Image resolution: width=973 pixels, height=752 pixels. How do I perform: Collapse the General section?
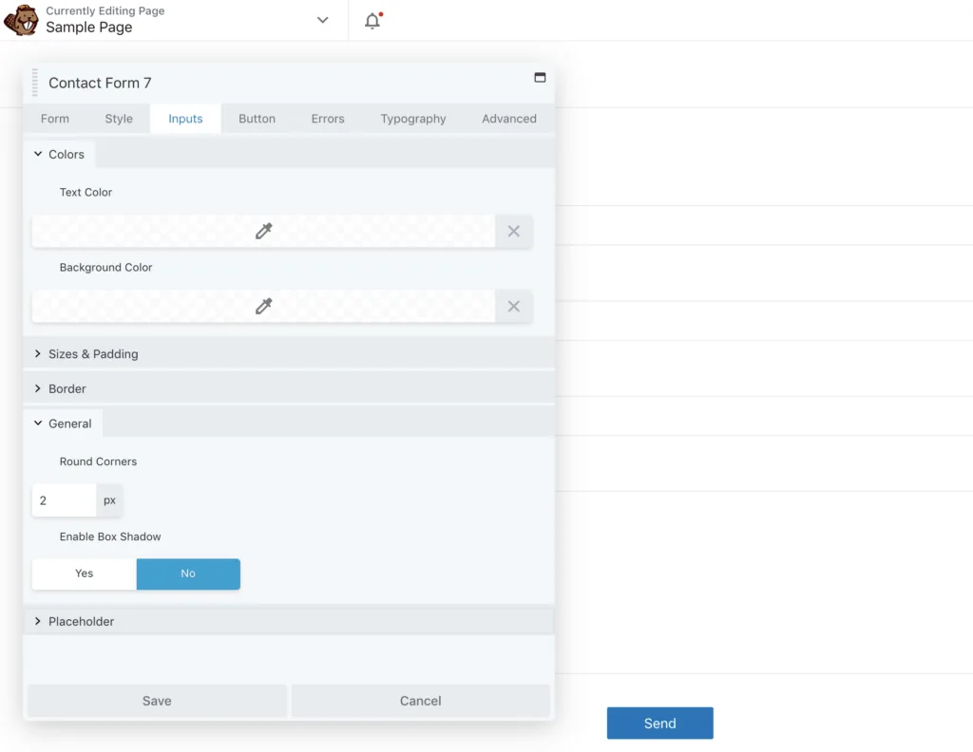[x=63, y=423]
